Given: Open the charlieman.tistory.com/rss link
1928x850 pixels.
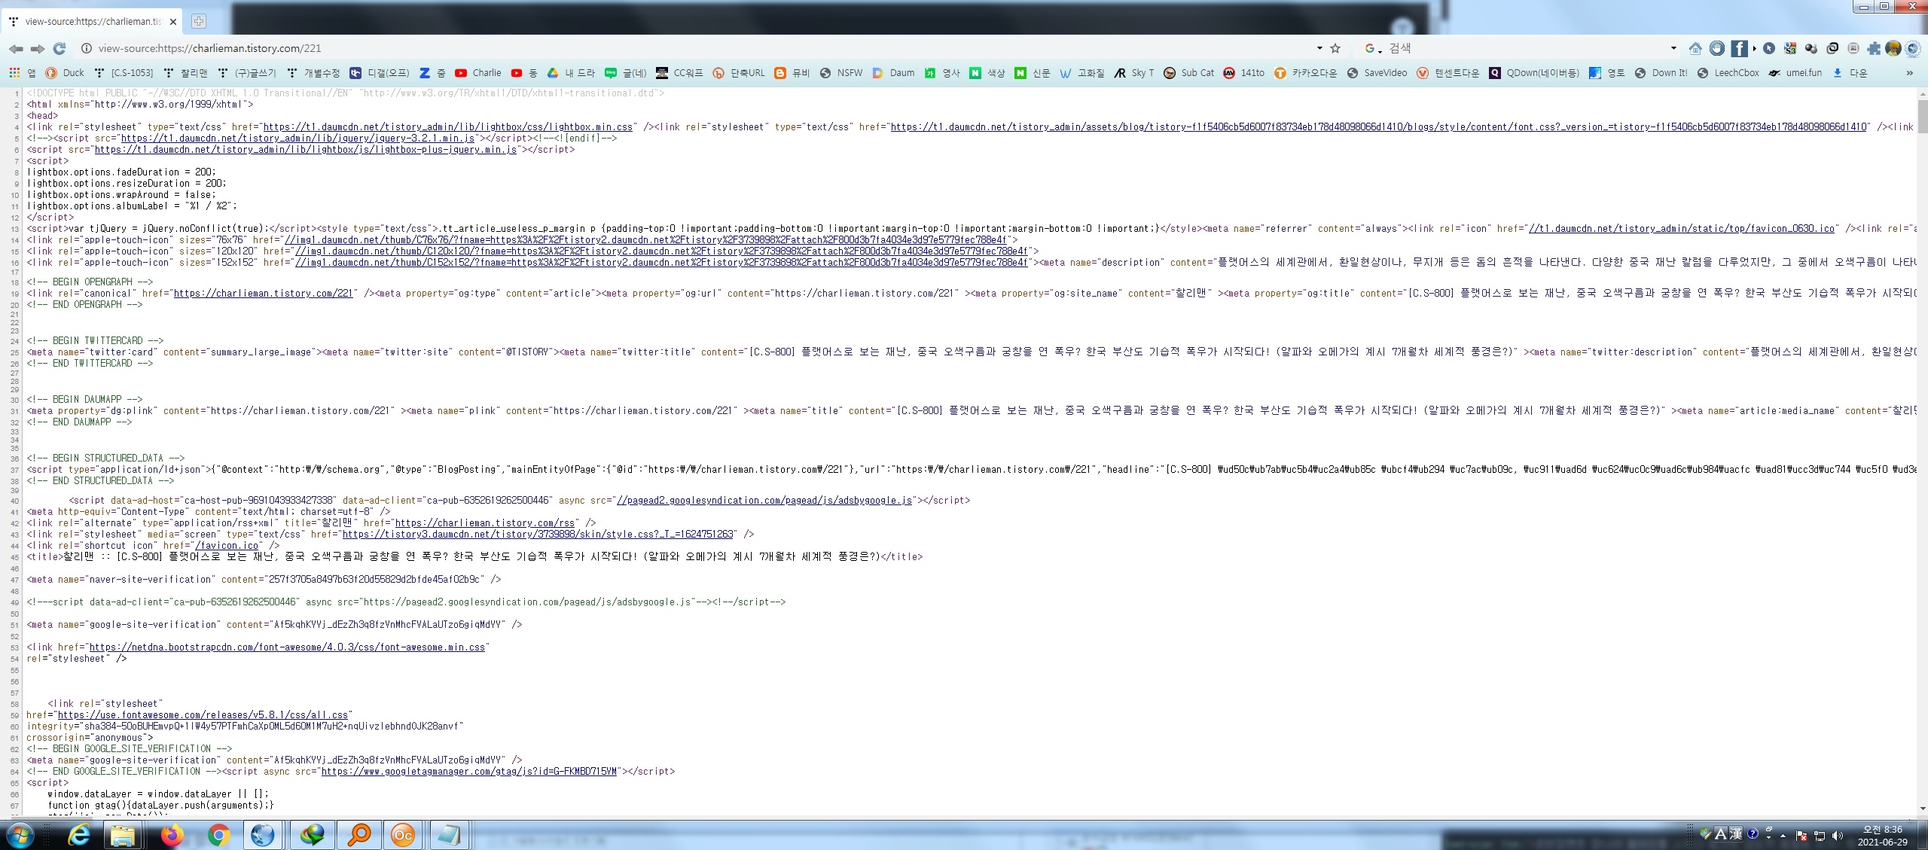Looking at the screenshot, I should (x=485, y=523).
